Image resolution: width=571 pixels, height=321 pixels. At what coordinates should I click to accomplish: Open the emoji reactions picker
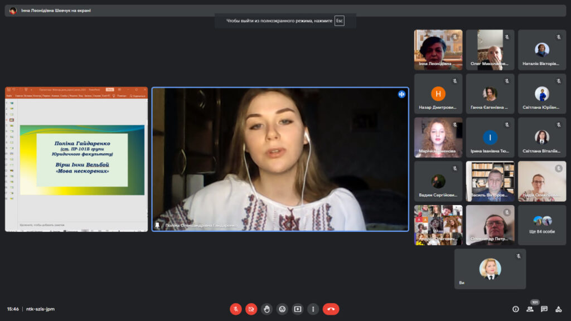tap(282, 309)
